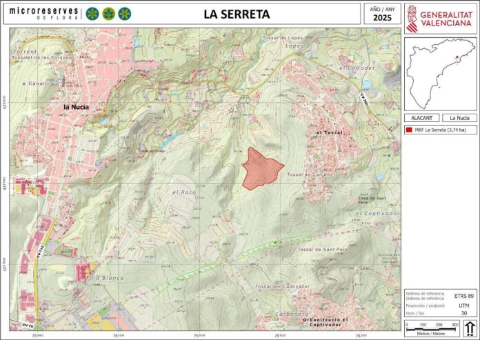
Task: Click the 'La Nucia' municipality box under inset
Action: 459,118
